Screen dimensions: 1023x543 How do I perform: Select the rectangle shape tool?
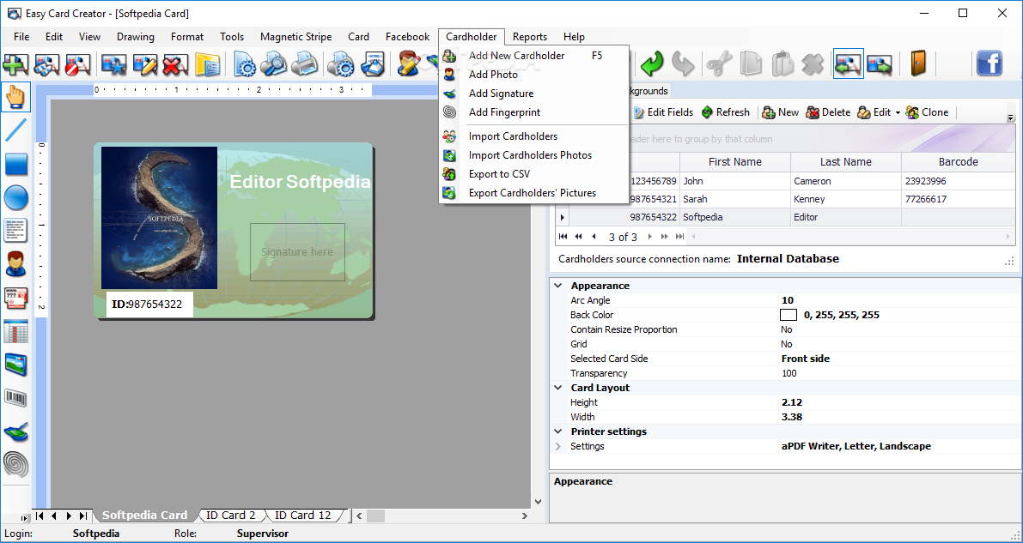[x=15, y=164]
